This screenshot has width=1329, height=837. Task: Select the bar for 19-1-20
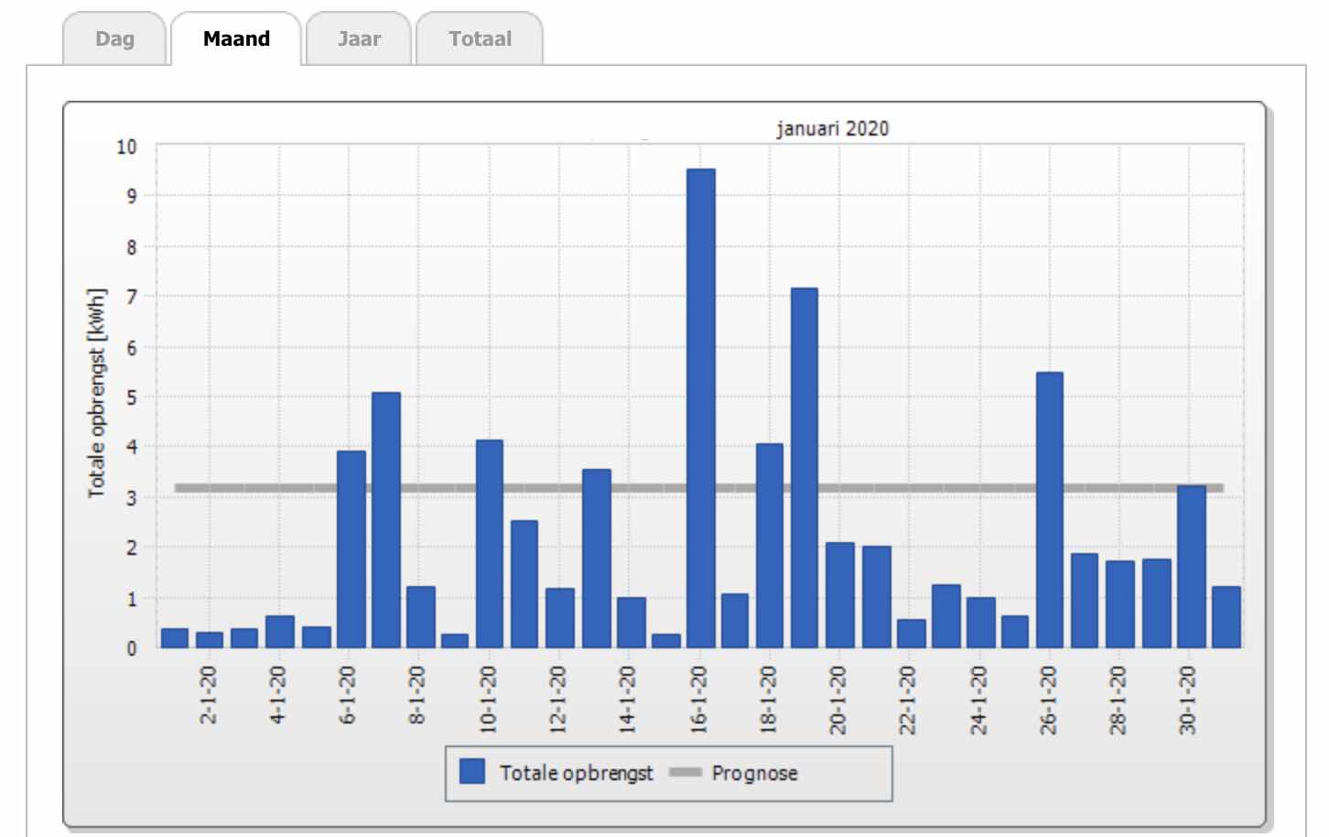click(805, 468)
